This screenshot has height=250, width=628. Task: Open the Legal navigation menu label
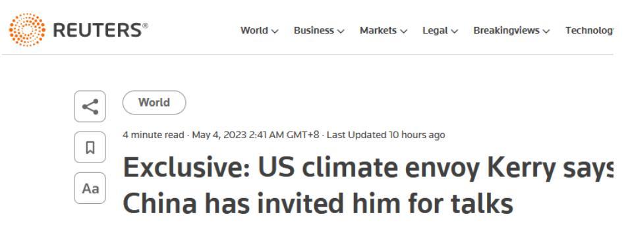(435, 30)
